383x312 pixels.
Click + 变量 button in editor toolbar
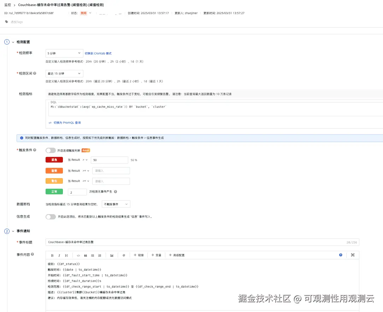click(156, 255)
